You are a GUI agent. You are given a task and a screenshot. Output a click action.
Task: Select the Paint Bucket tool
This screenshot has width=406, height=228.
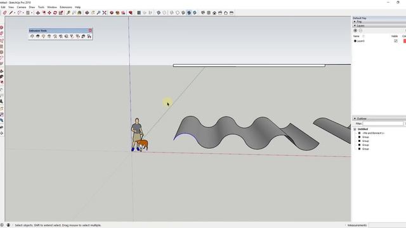point(79,13)
